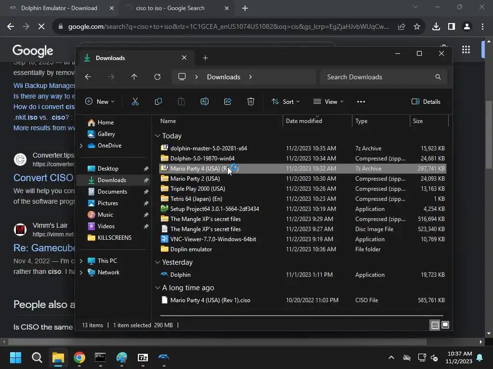
Task: Sort by the Name column header
Action: (x=168, y=121)
